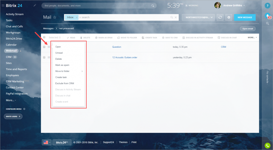
Task: Click the not processed messages counter
Action: click(x=57, y=28)
